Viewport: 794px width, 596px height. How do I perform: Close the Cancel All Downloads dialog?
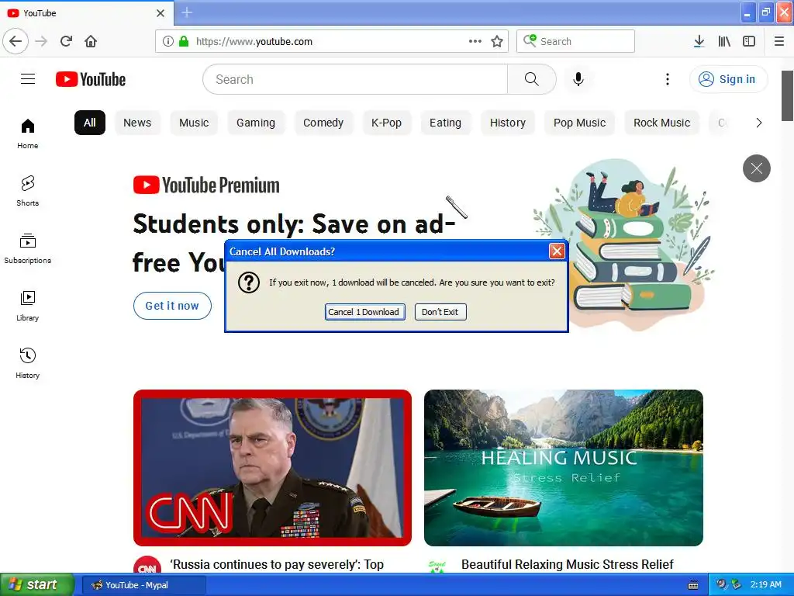click(557, 251)
